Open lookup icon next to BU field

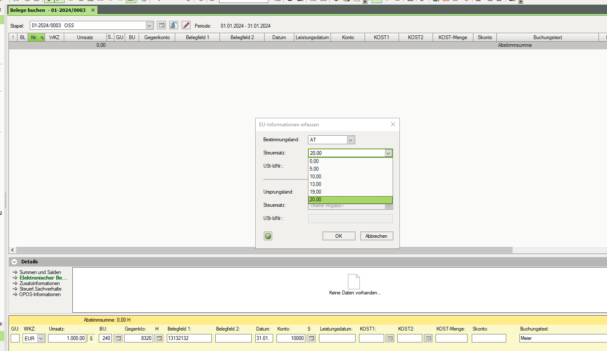pyautogui.click(x=119, y=338)
